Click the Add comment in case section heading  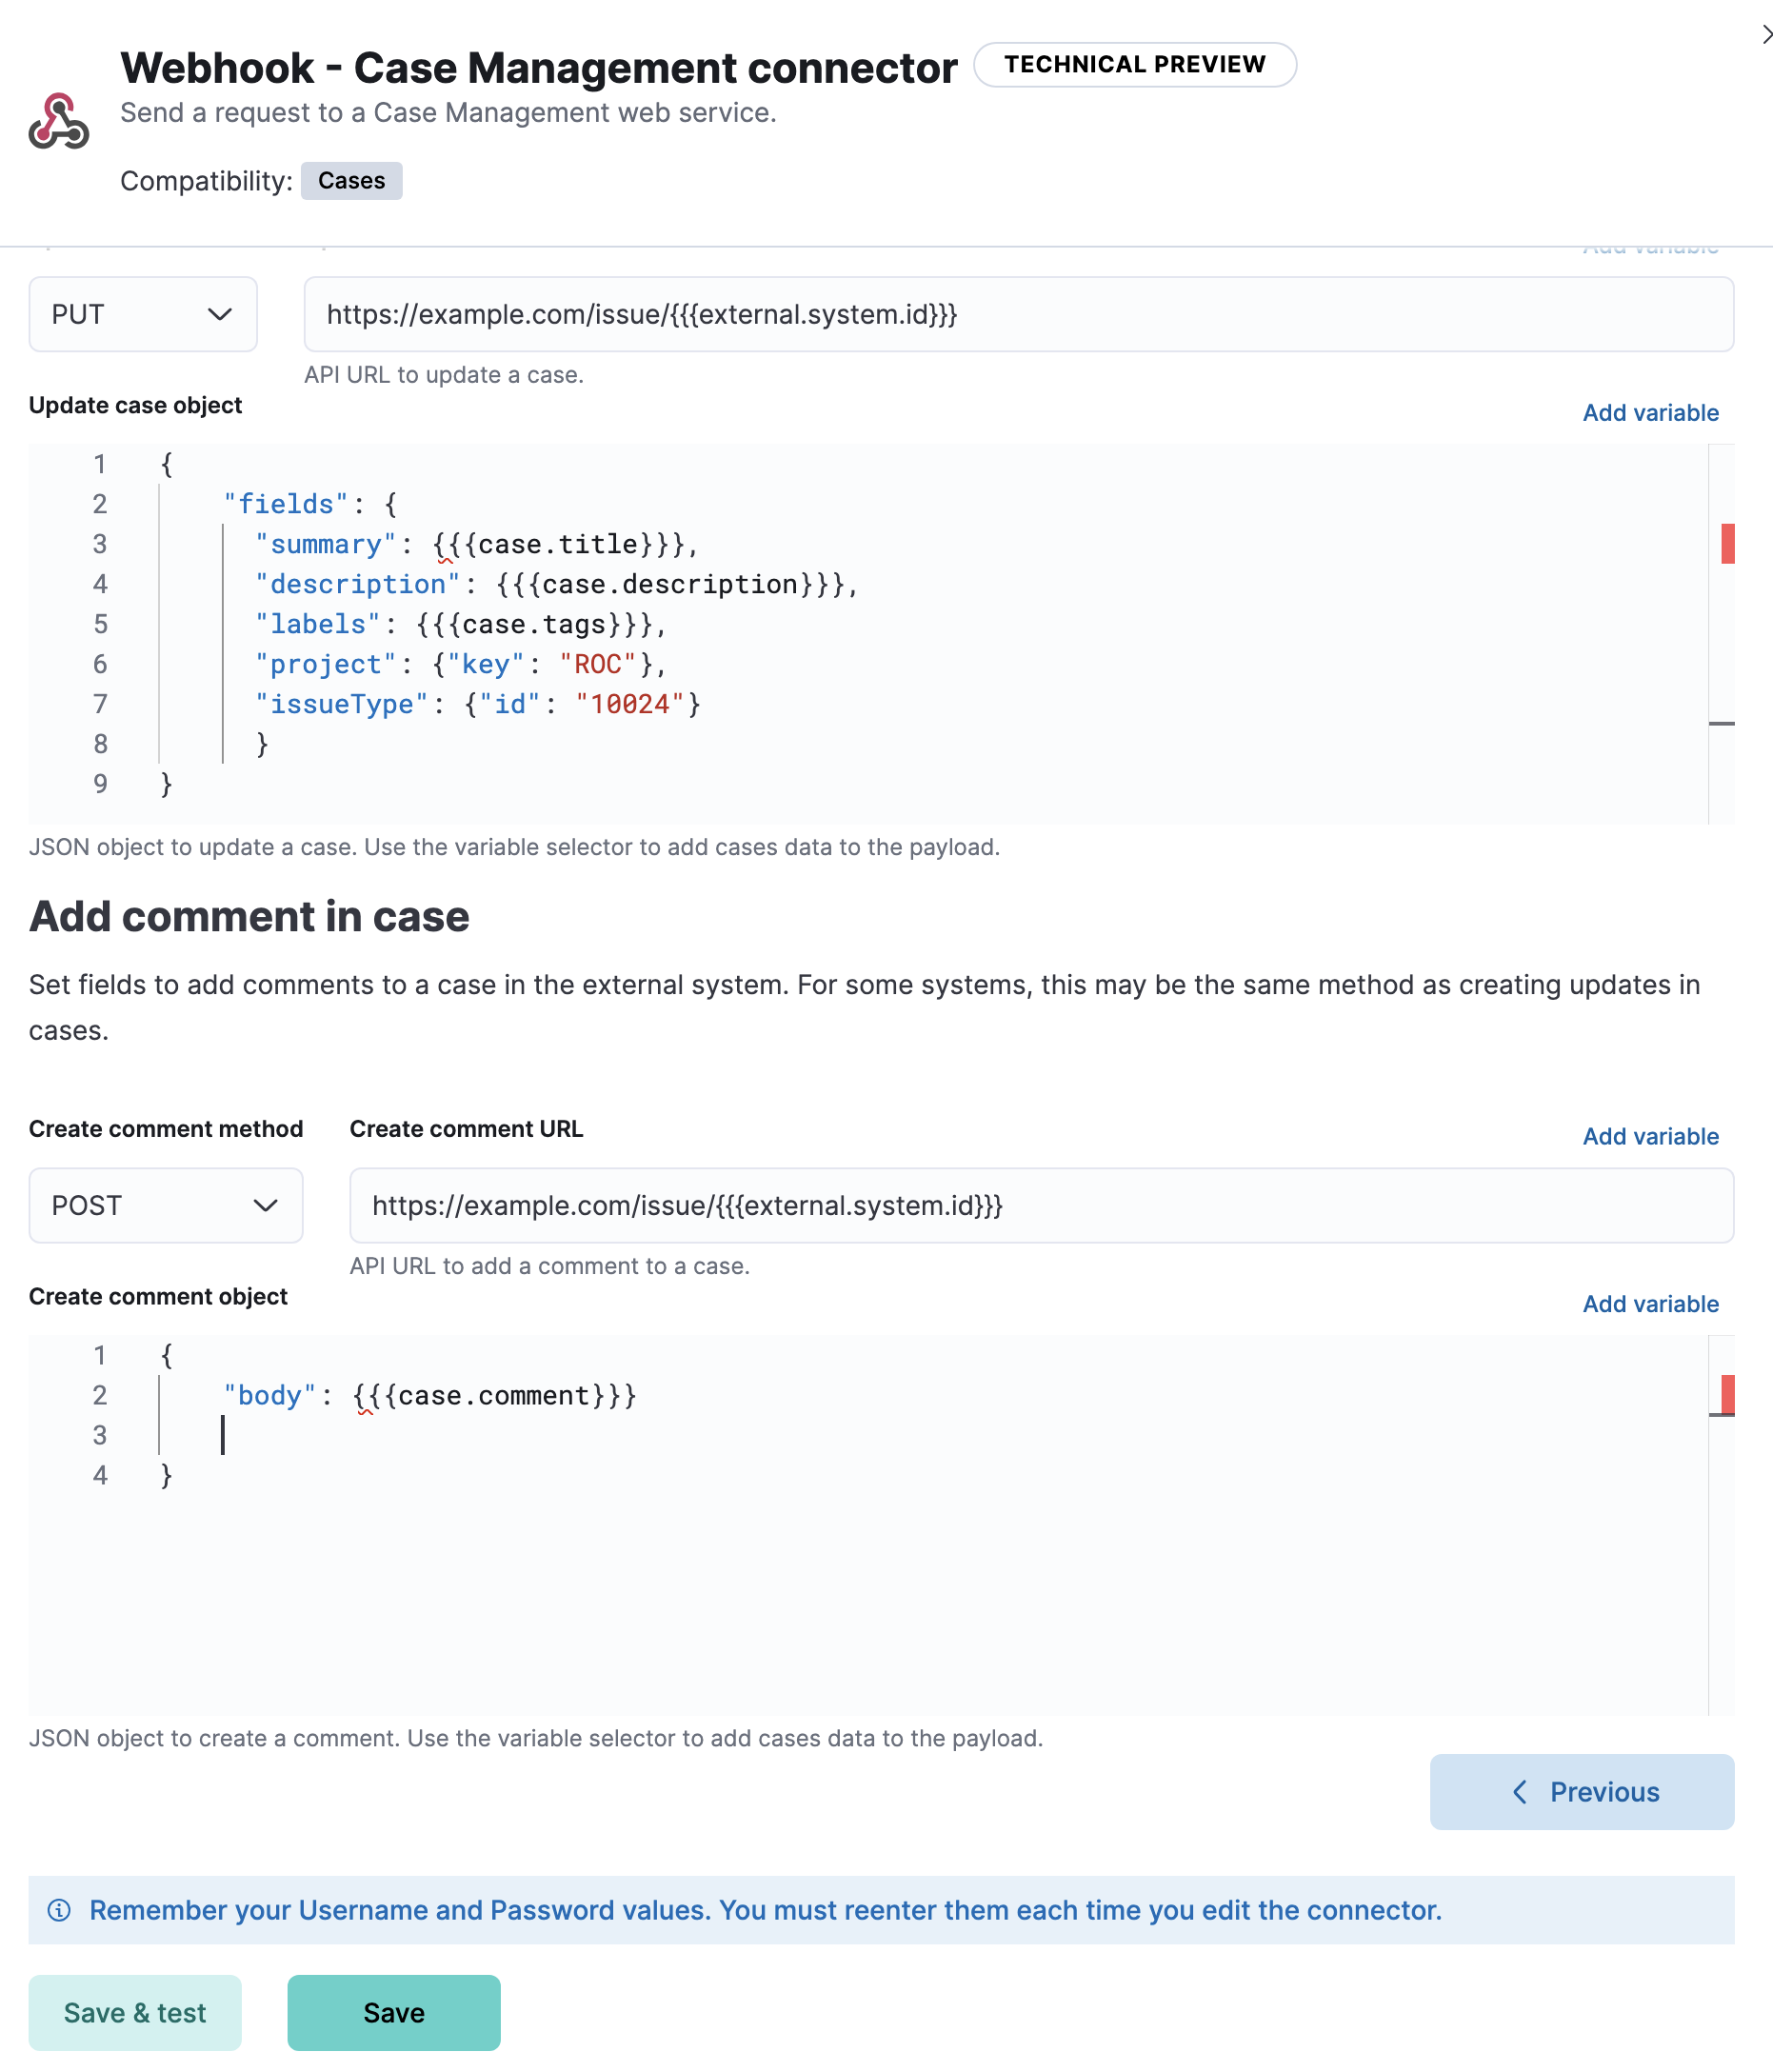[250, 916]
